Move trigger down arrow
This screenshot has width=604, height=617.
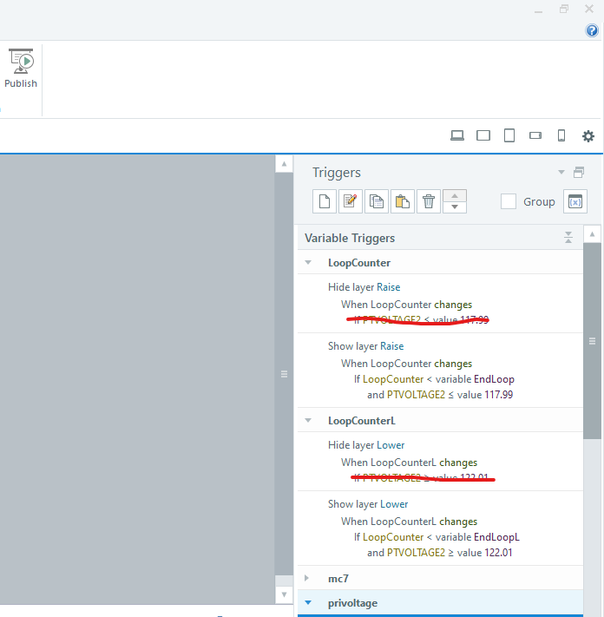point(455,207)
